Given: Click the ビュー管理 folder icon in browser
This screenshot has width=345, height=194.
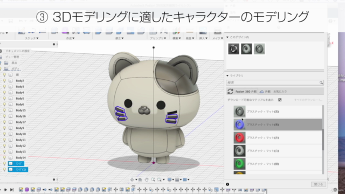Looking at the screenshot, I should pos(1,57).
